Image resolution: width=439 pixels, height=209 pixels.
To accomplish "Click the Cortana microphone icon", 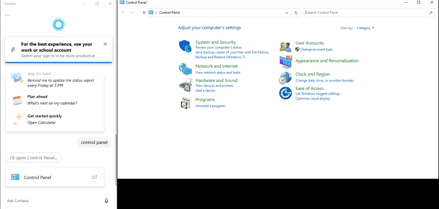I will tap(106, 200).
